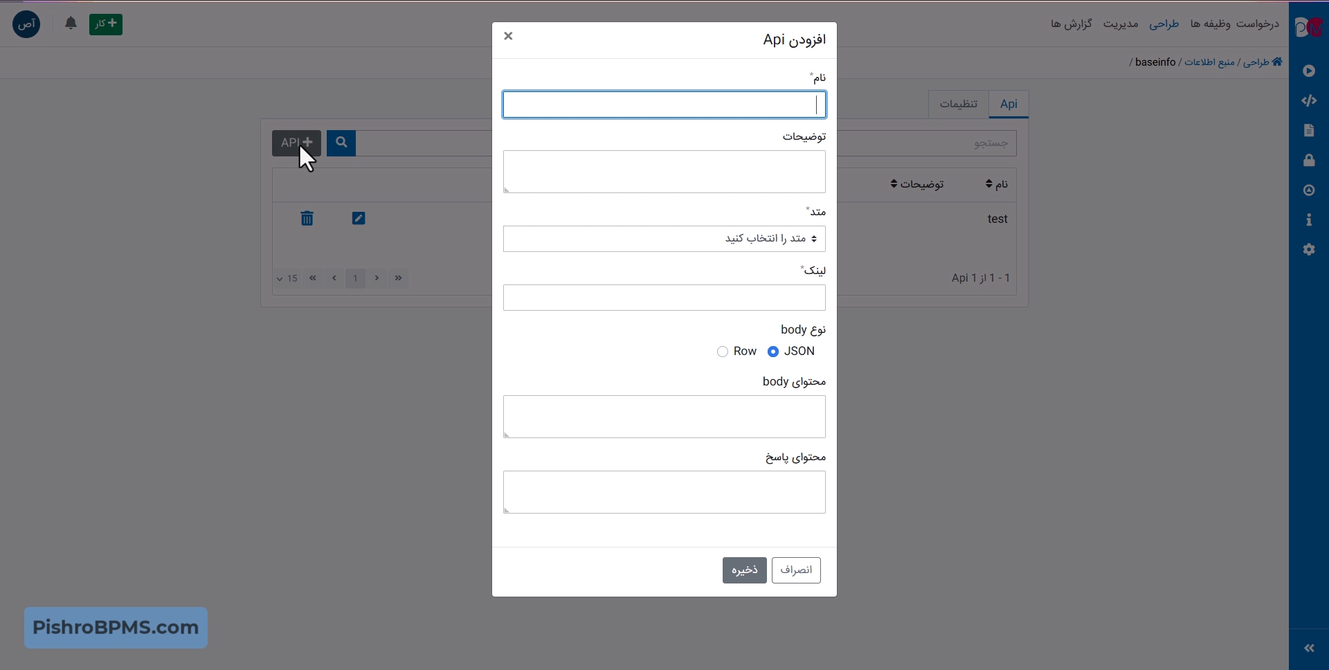This screenshot has height=670, width=1329.
Task: Open the مدیریت menu in top navigation
Action: point(1120,24)
